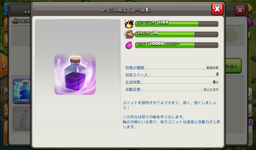Click the damage increase 130% bar

click(177, 24)
